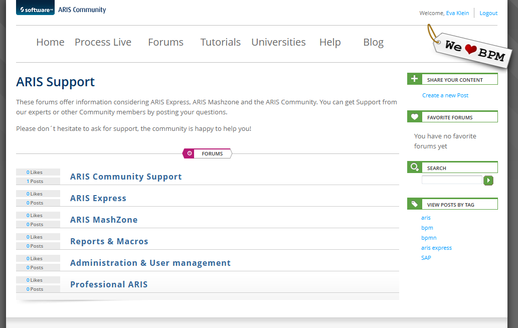
Task: Log out using the Logout link
Action: [488, 13]
